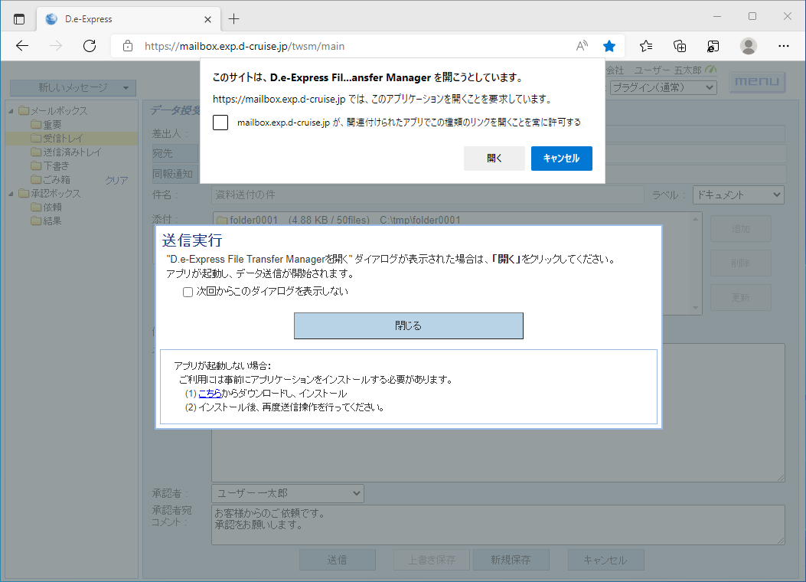Click the back navigation arrow
Image resolution: width=806 pixels, height=582 pixels.
(x=22, y=46)
